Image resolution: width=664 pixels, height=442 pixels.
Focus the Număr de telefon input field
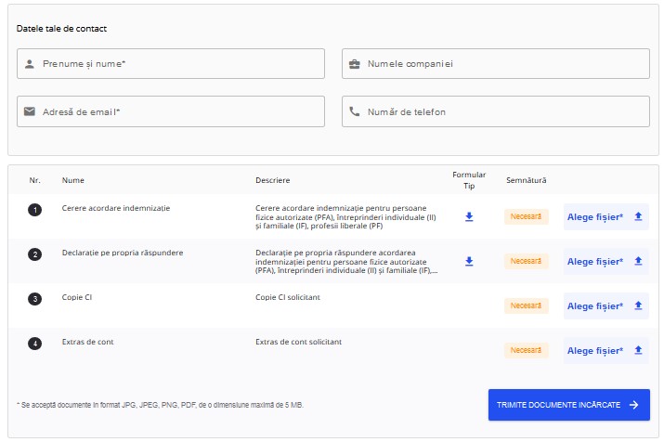[x=496, y=111]
